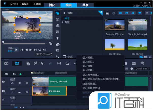Click the fit project in timeline icon
The width and height of the screenshot is (153, 110).
[x=59, y=63]
